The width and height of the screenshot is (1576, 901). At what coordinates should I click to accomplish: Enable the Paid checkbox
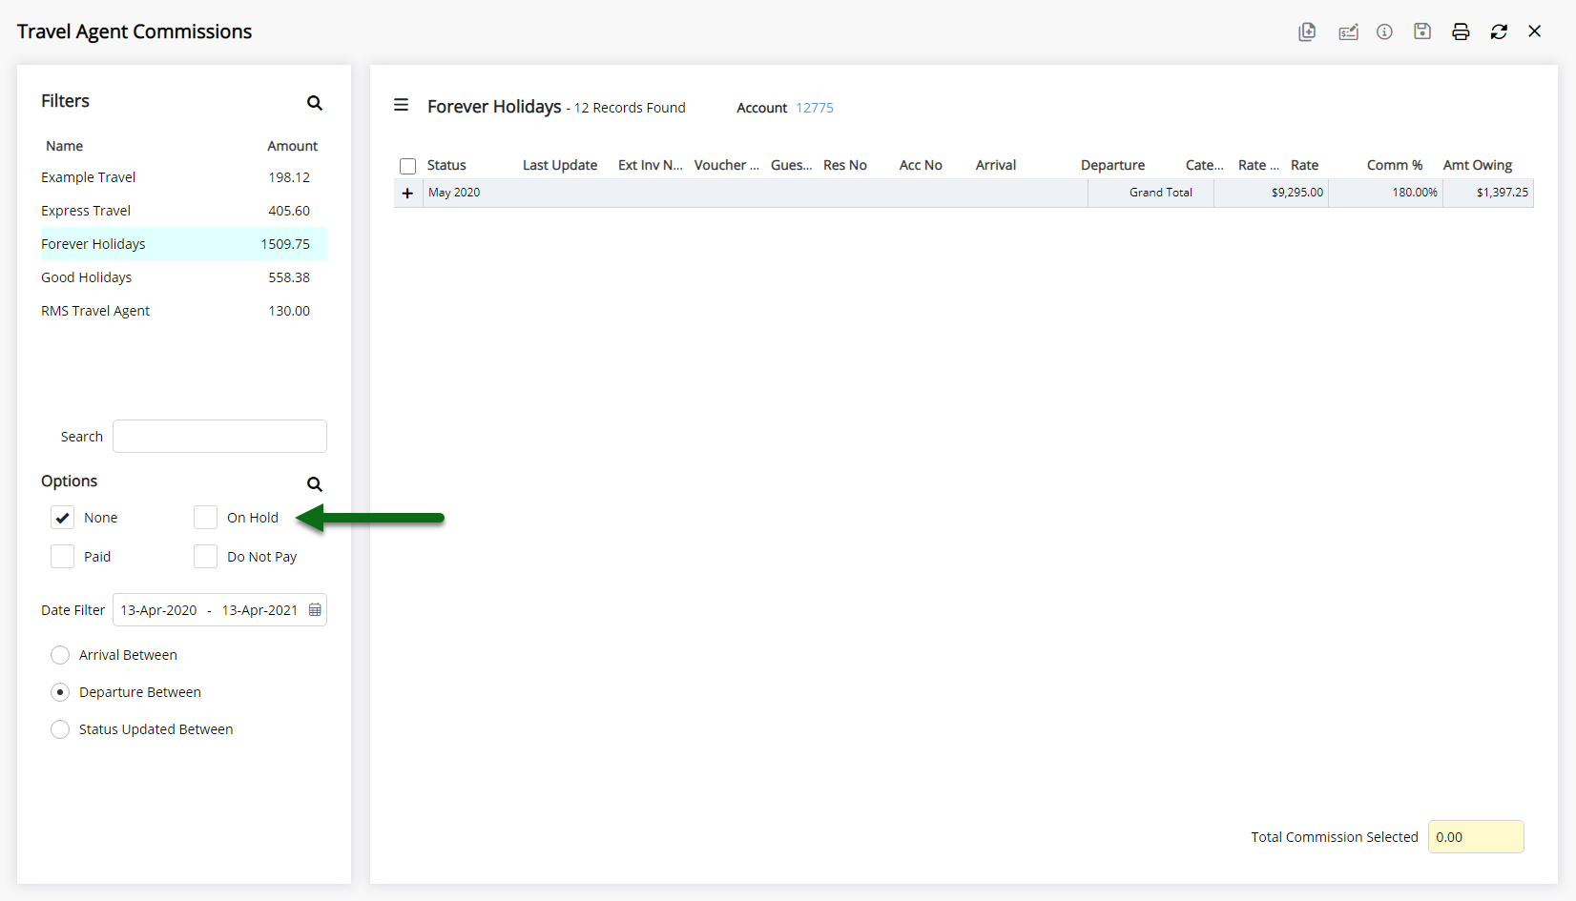(62, 557)
